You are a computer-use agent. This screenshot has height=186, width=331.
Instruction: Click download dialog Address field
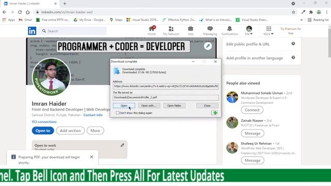(x=165, y=86)
